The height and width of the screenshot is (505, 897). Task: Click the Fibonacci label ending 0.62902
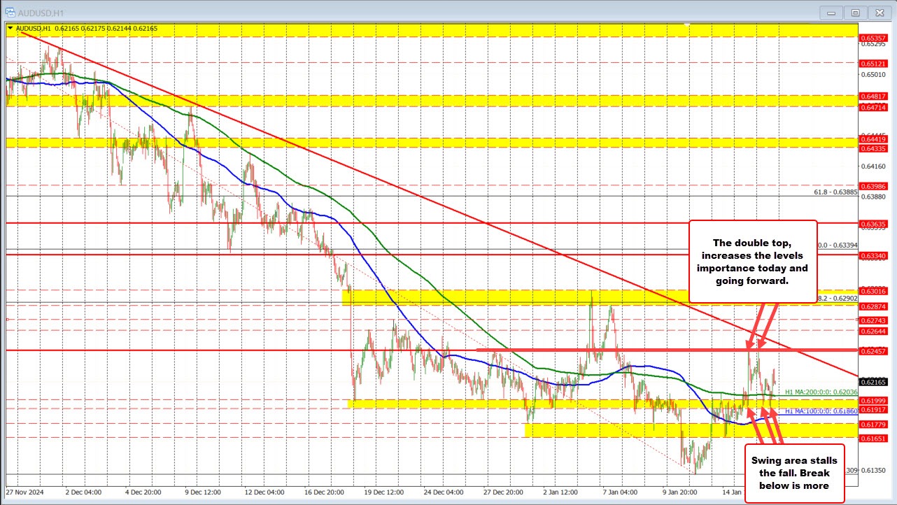click(x=838, y=298)
